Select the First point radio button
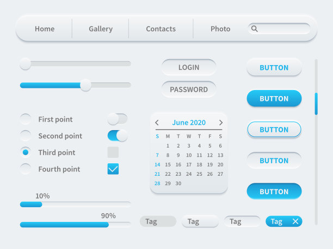The image size is (333, 249). (26, 119)
